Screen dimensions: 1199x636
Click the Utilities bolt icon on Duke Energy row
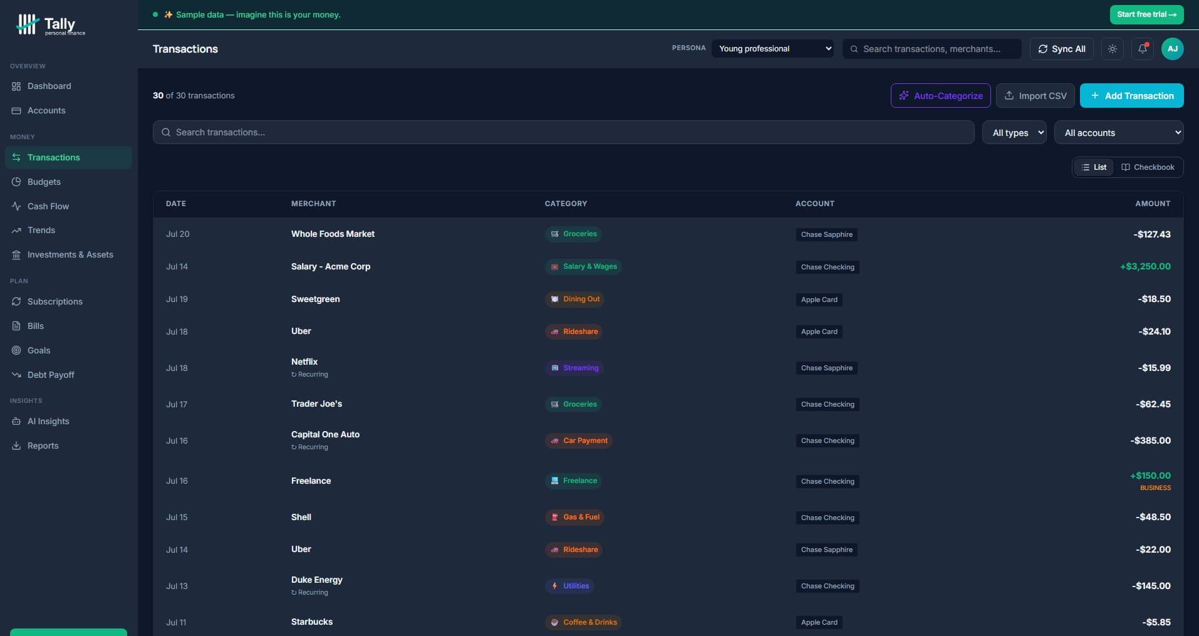554,586
